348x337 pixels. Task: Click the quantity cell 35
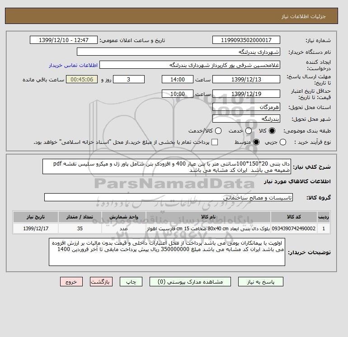[x=80, y=228]
